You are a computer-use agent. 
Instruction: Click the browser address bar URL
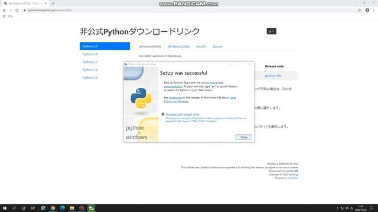[50, 11]
